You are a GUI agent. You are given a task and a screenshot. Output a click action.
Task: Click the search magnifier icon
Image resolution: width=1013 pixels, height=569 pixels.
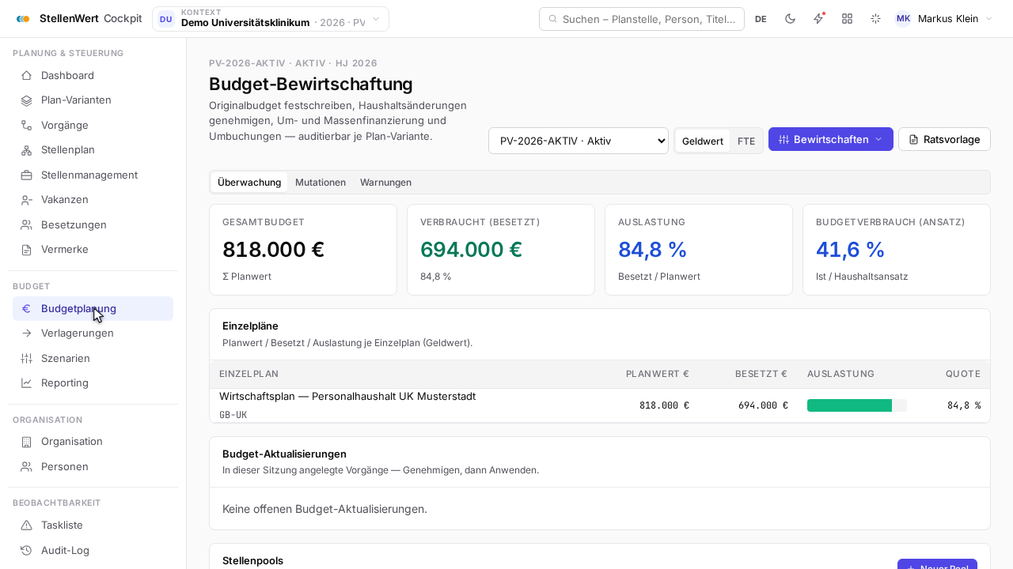[x=552, y=19]
